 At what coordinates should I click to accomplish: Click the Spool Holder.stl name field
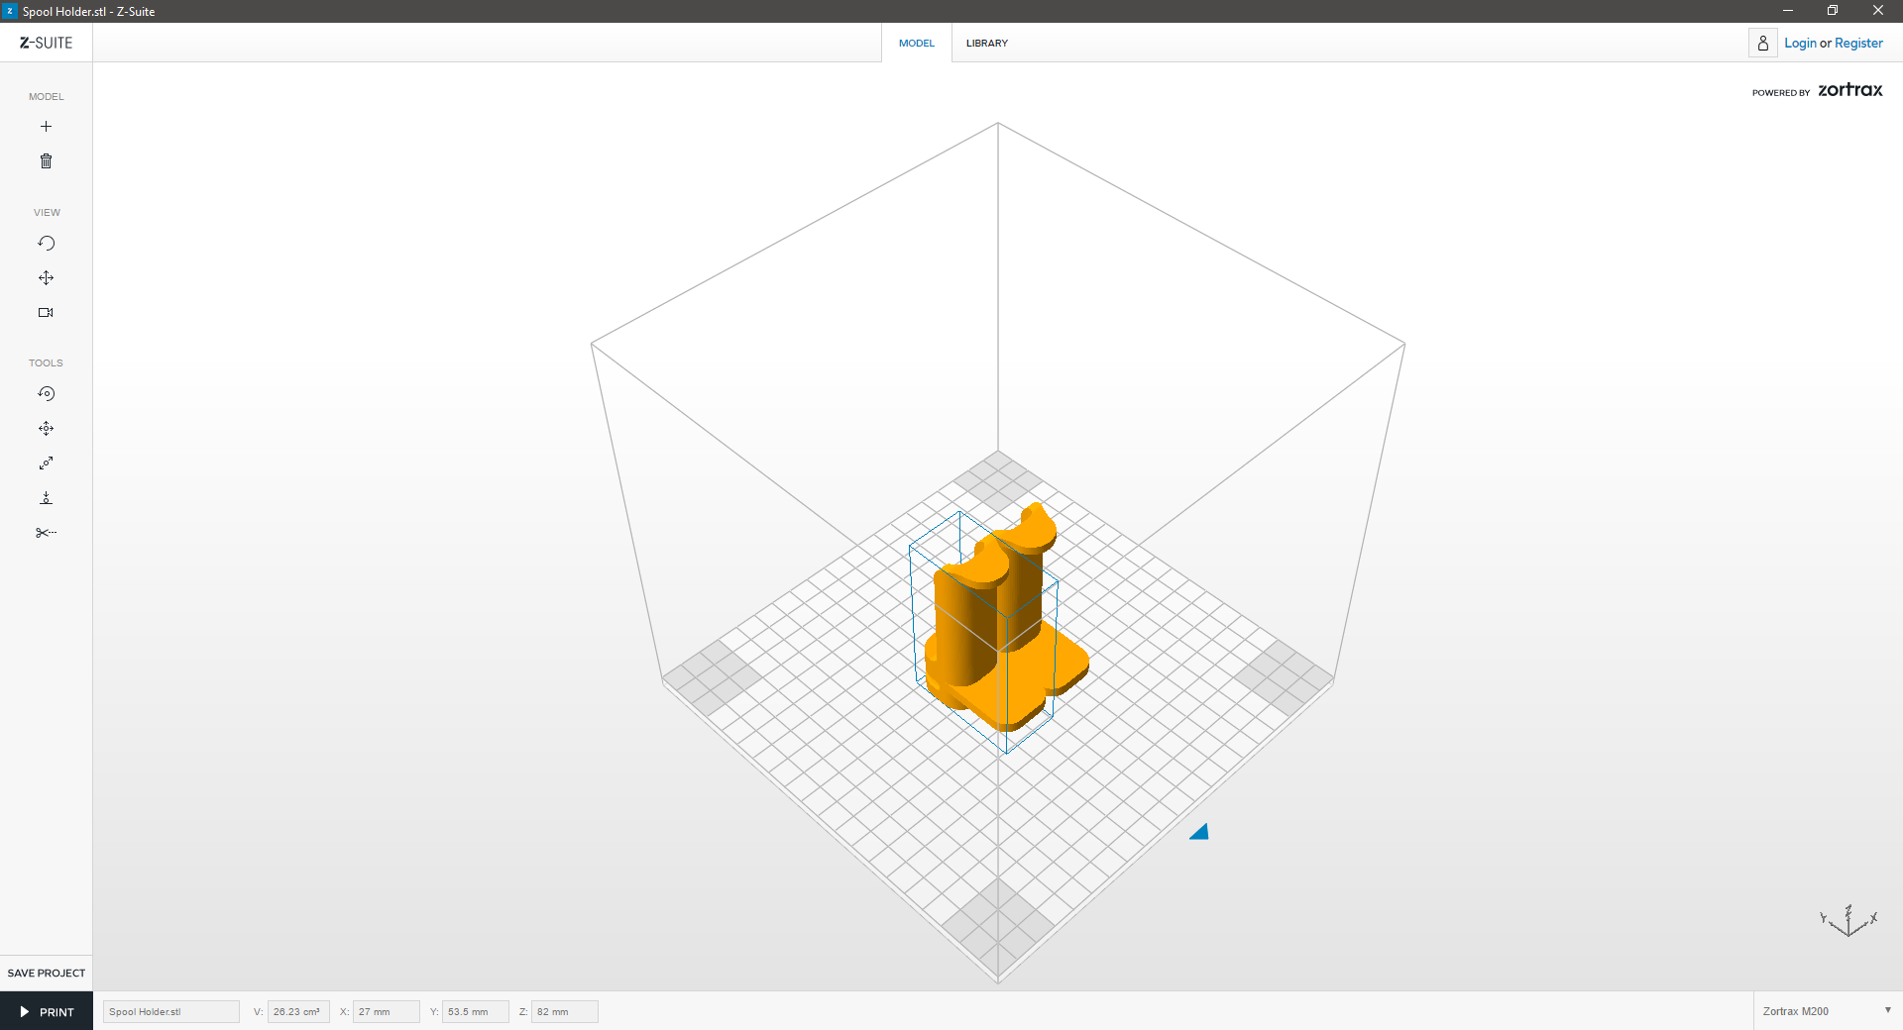170,1011
